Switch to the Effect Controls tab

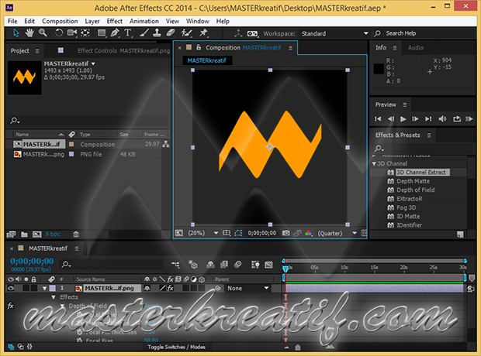(123, 51)
